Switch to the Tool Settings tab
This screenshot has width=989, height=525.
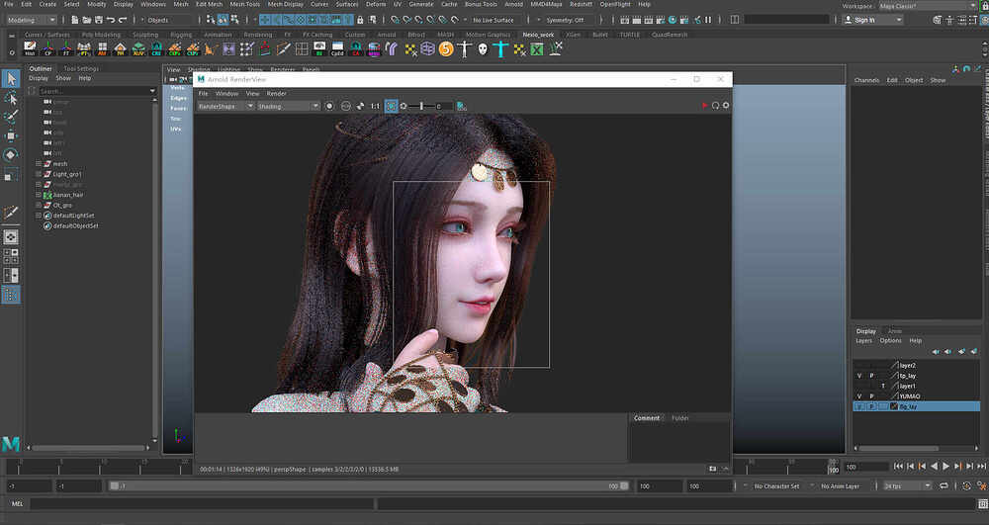point(81,68)
